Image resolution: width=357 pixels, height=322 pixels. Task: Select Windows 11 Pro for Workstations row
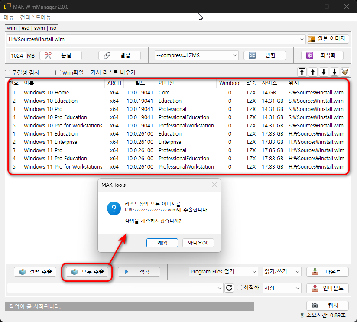(178, 167)
